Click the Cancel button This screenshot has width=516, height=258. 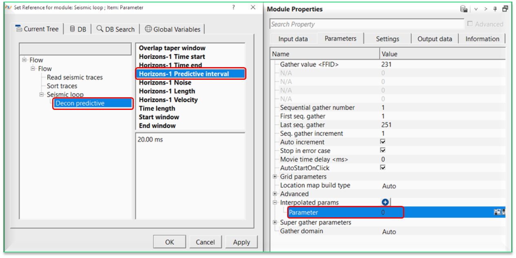click(x=205, y=242)
